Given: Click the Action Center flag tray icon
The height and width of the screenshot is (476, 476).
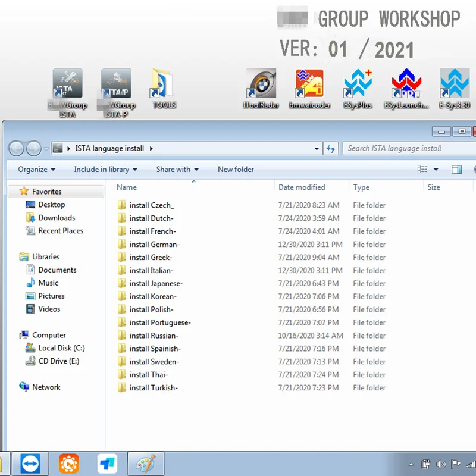Looking at the screenshot, I should click(456, 464).
